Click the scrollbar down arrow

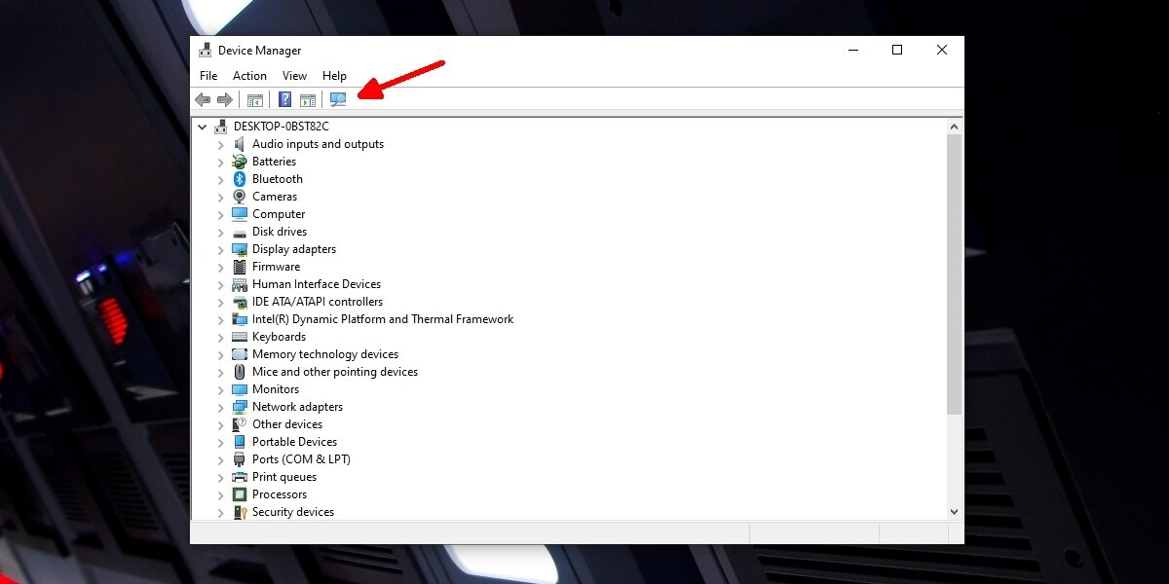tap(954, 511)
